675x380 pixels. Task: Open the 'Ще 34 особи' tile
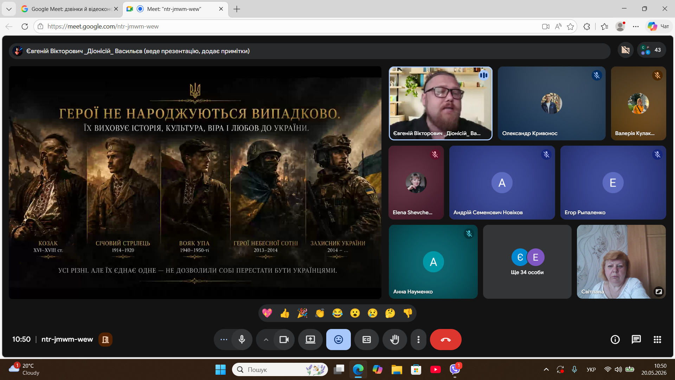click(527, 262)
